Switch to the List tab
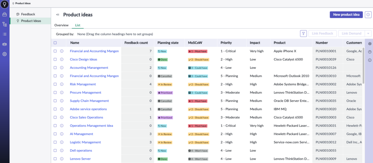The image size is (373, 163). pyautogui.click(x=78, y=25)
